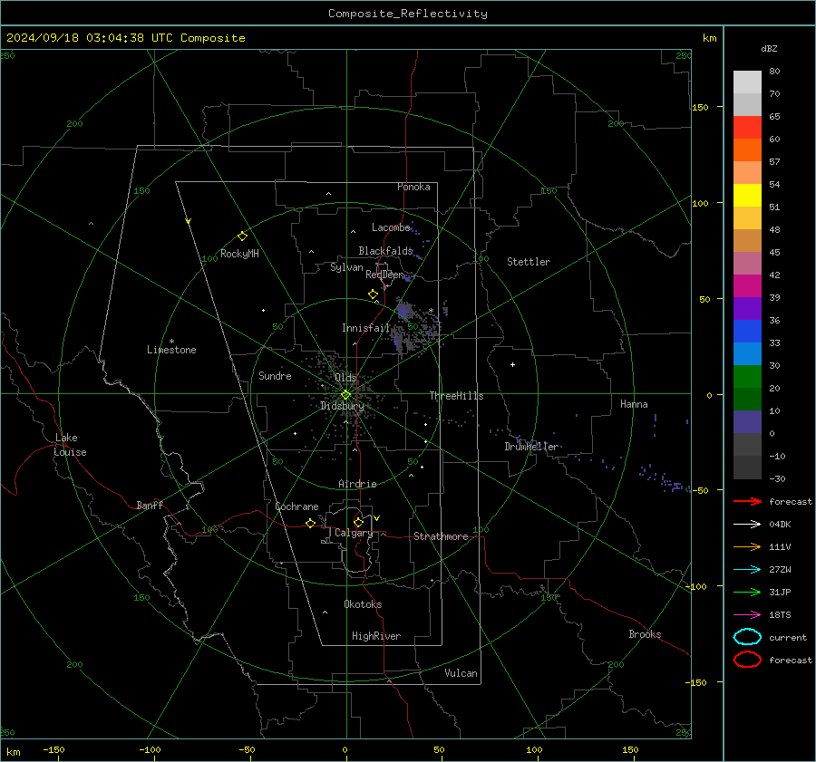Click the yellow diamond marker near Cochrane
Image resolution: width=816 pixels, height=762 pixels.
[310, 523]
